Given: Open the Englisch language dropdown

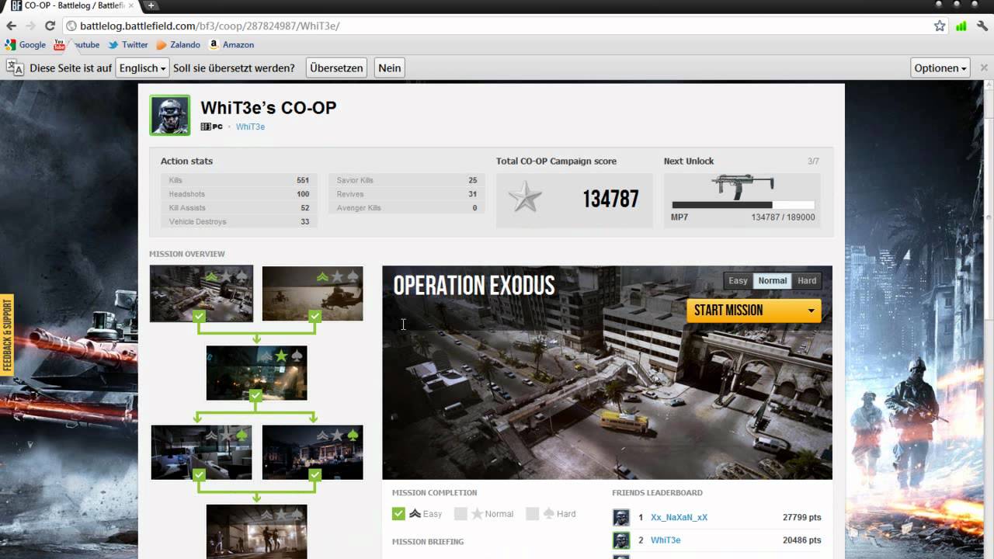Looking at the screenshot, I should [142, 68].
